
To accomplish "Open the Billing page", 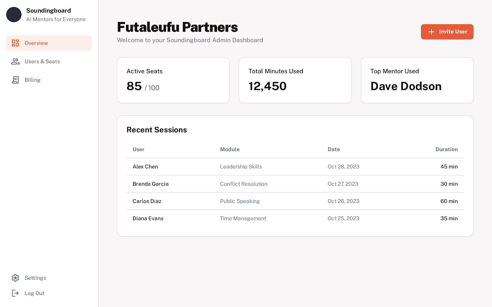I will (49, 80).
